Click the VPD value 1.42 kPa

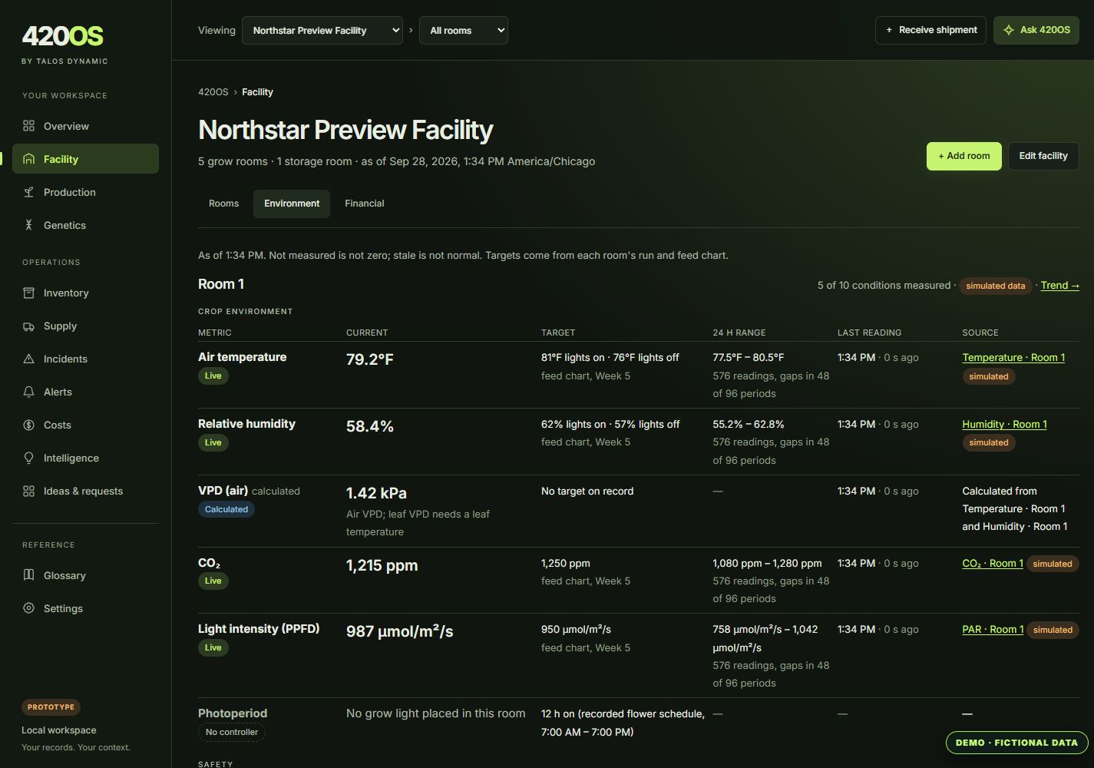point(376,493)
